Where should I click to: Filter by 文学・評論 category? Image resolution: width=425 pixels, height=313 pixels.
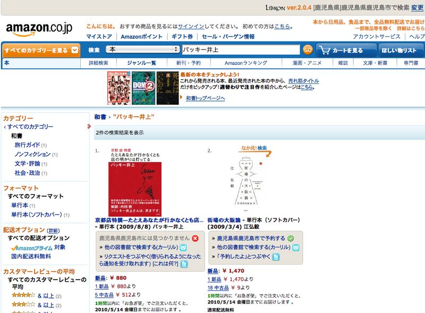click(27, 164)
